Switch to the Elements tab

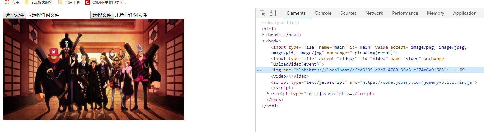tap(296, 13)
